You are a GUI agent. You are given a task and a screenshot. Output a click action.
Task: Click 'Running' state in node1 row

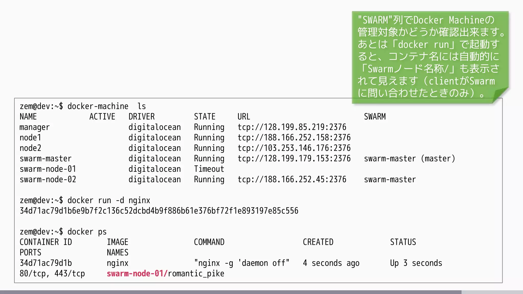209,138
